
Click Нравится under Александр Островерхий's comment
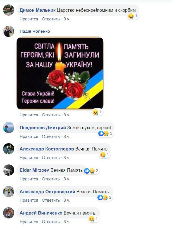(x=29, y=200)
